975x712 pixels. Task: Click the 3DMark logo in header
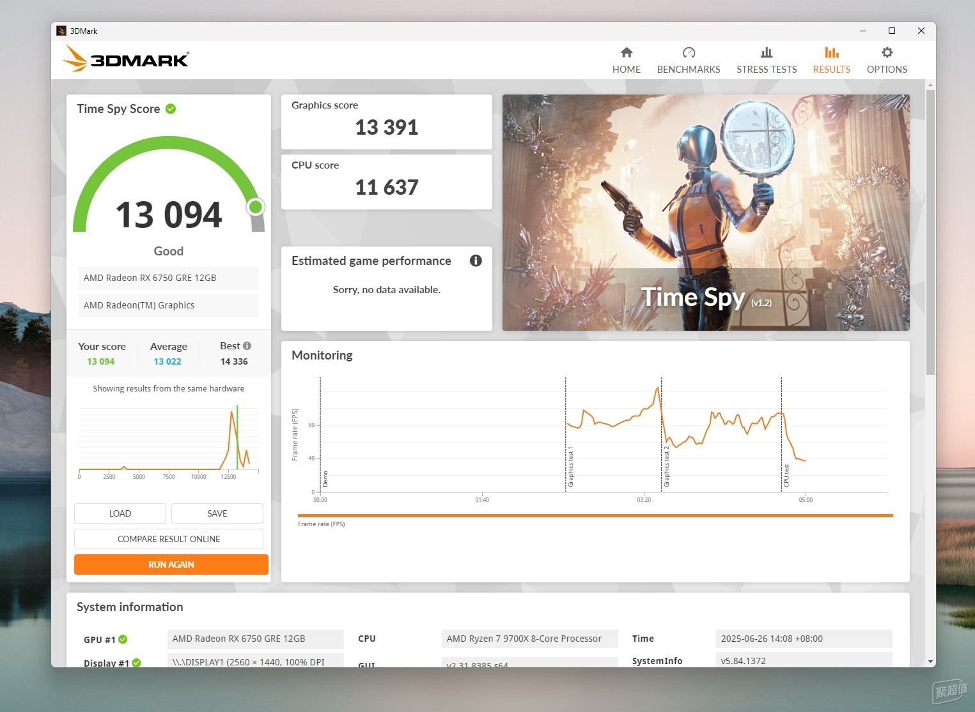[x=126, y=59]
